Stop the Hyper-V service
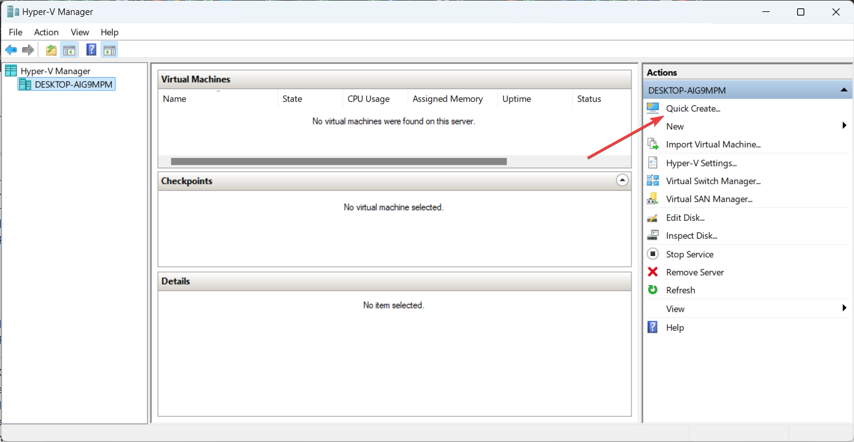This screenshot has height=442, width=854. (x=689, y=254)
